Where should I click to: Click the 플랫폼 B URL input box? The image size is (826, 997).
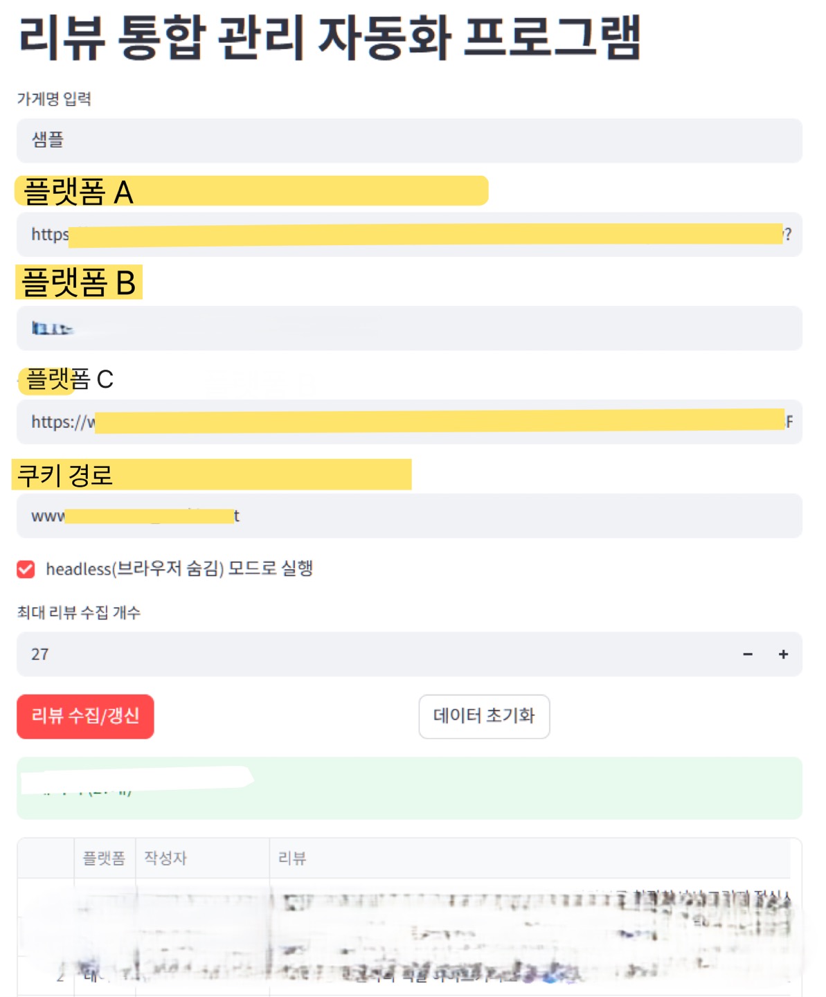click(x=408, y=328)
